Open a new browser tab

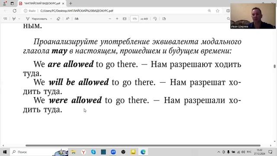(x=71, y=3)
